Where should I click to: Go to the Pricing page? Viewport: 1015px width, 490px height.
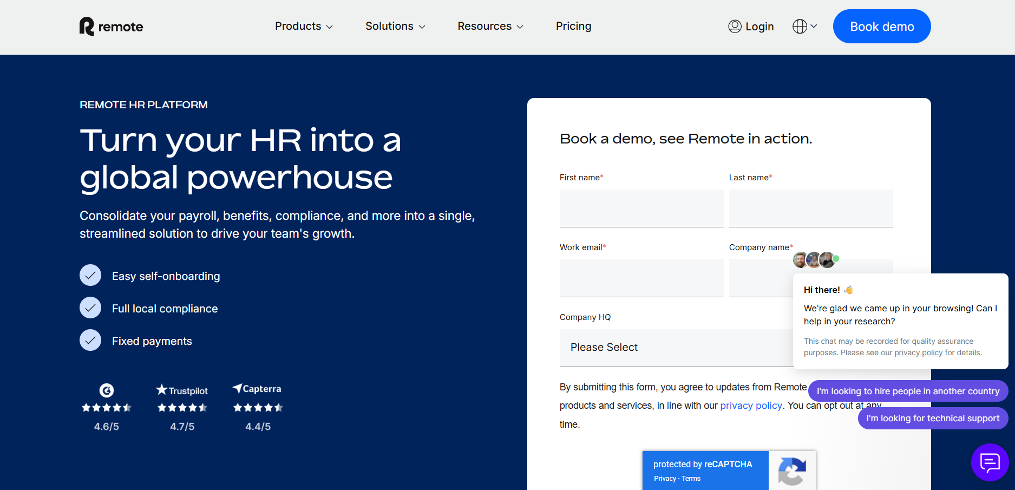tap(573, 26)
